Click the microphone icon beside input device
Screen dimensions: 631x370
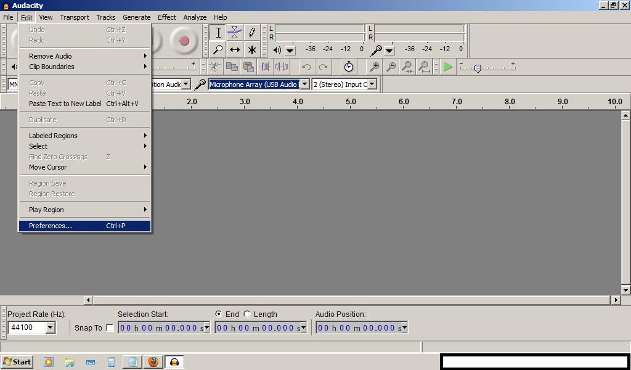[x=200, y=84]
